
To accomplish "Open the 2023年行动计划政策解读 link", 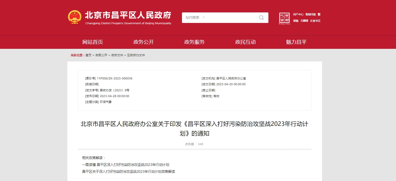I will (129, 172).
